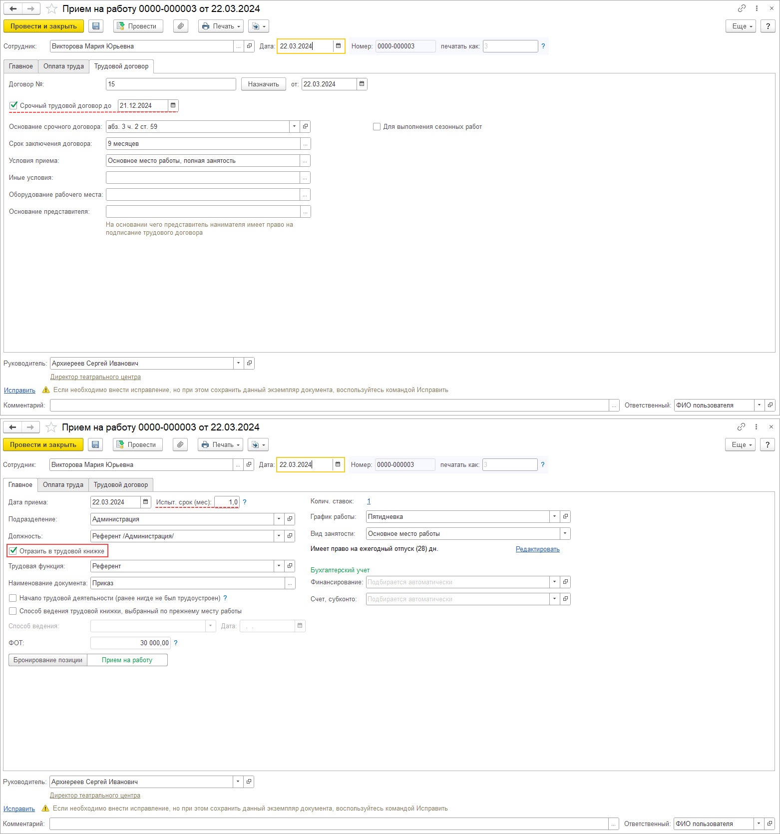This screenshot has width=780, height=834.
Task: Click the save diskette icon in bottom window
Action: (x=95, y=444)
